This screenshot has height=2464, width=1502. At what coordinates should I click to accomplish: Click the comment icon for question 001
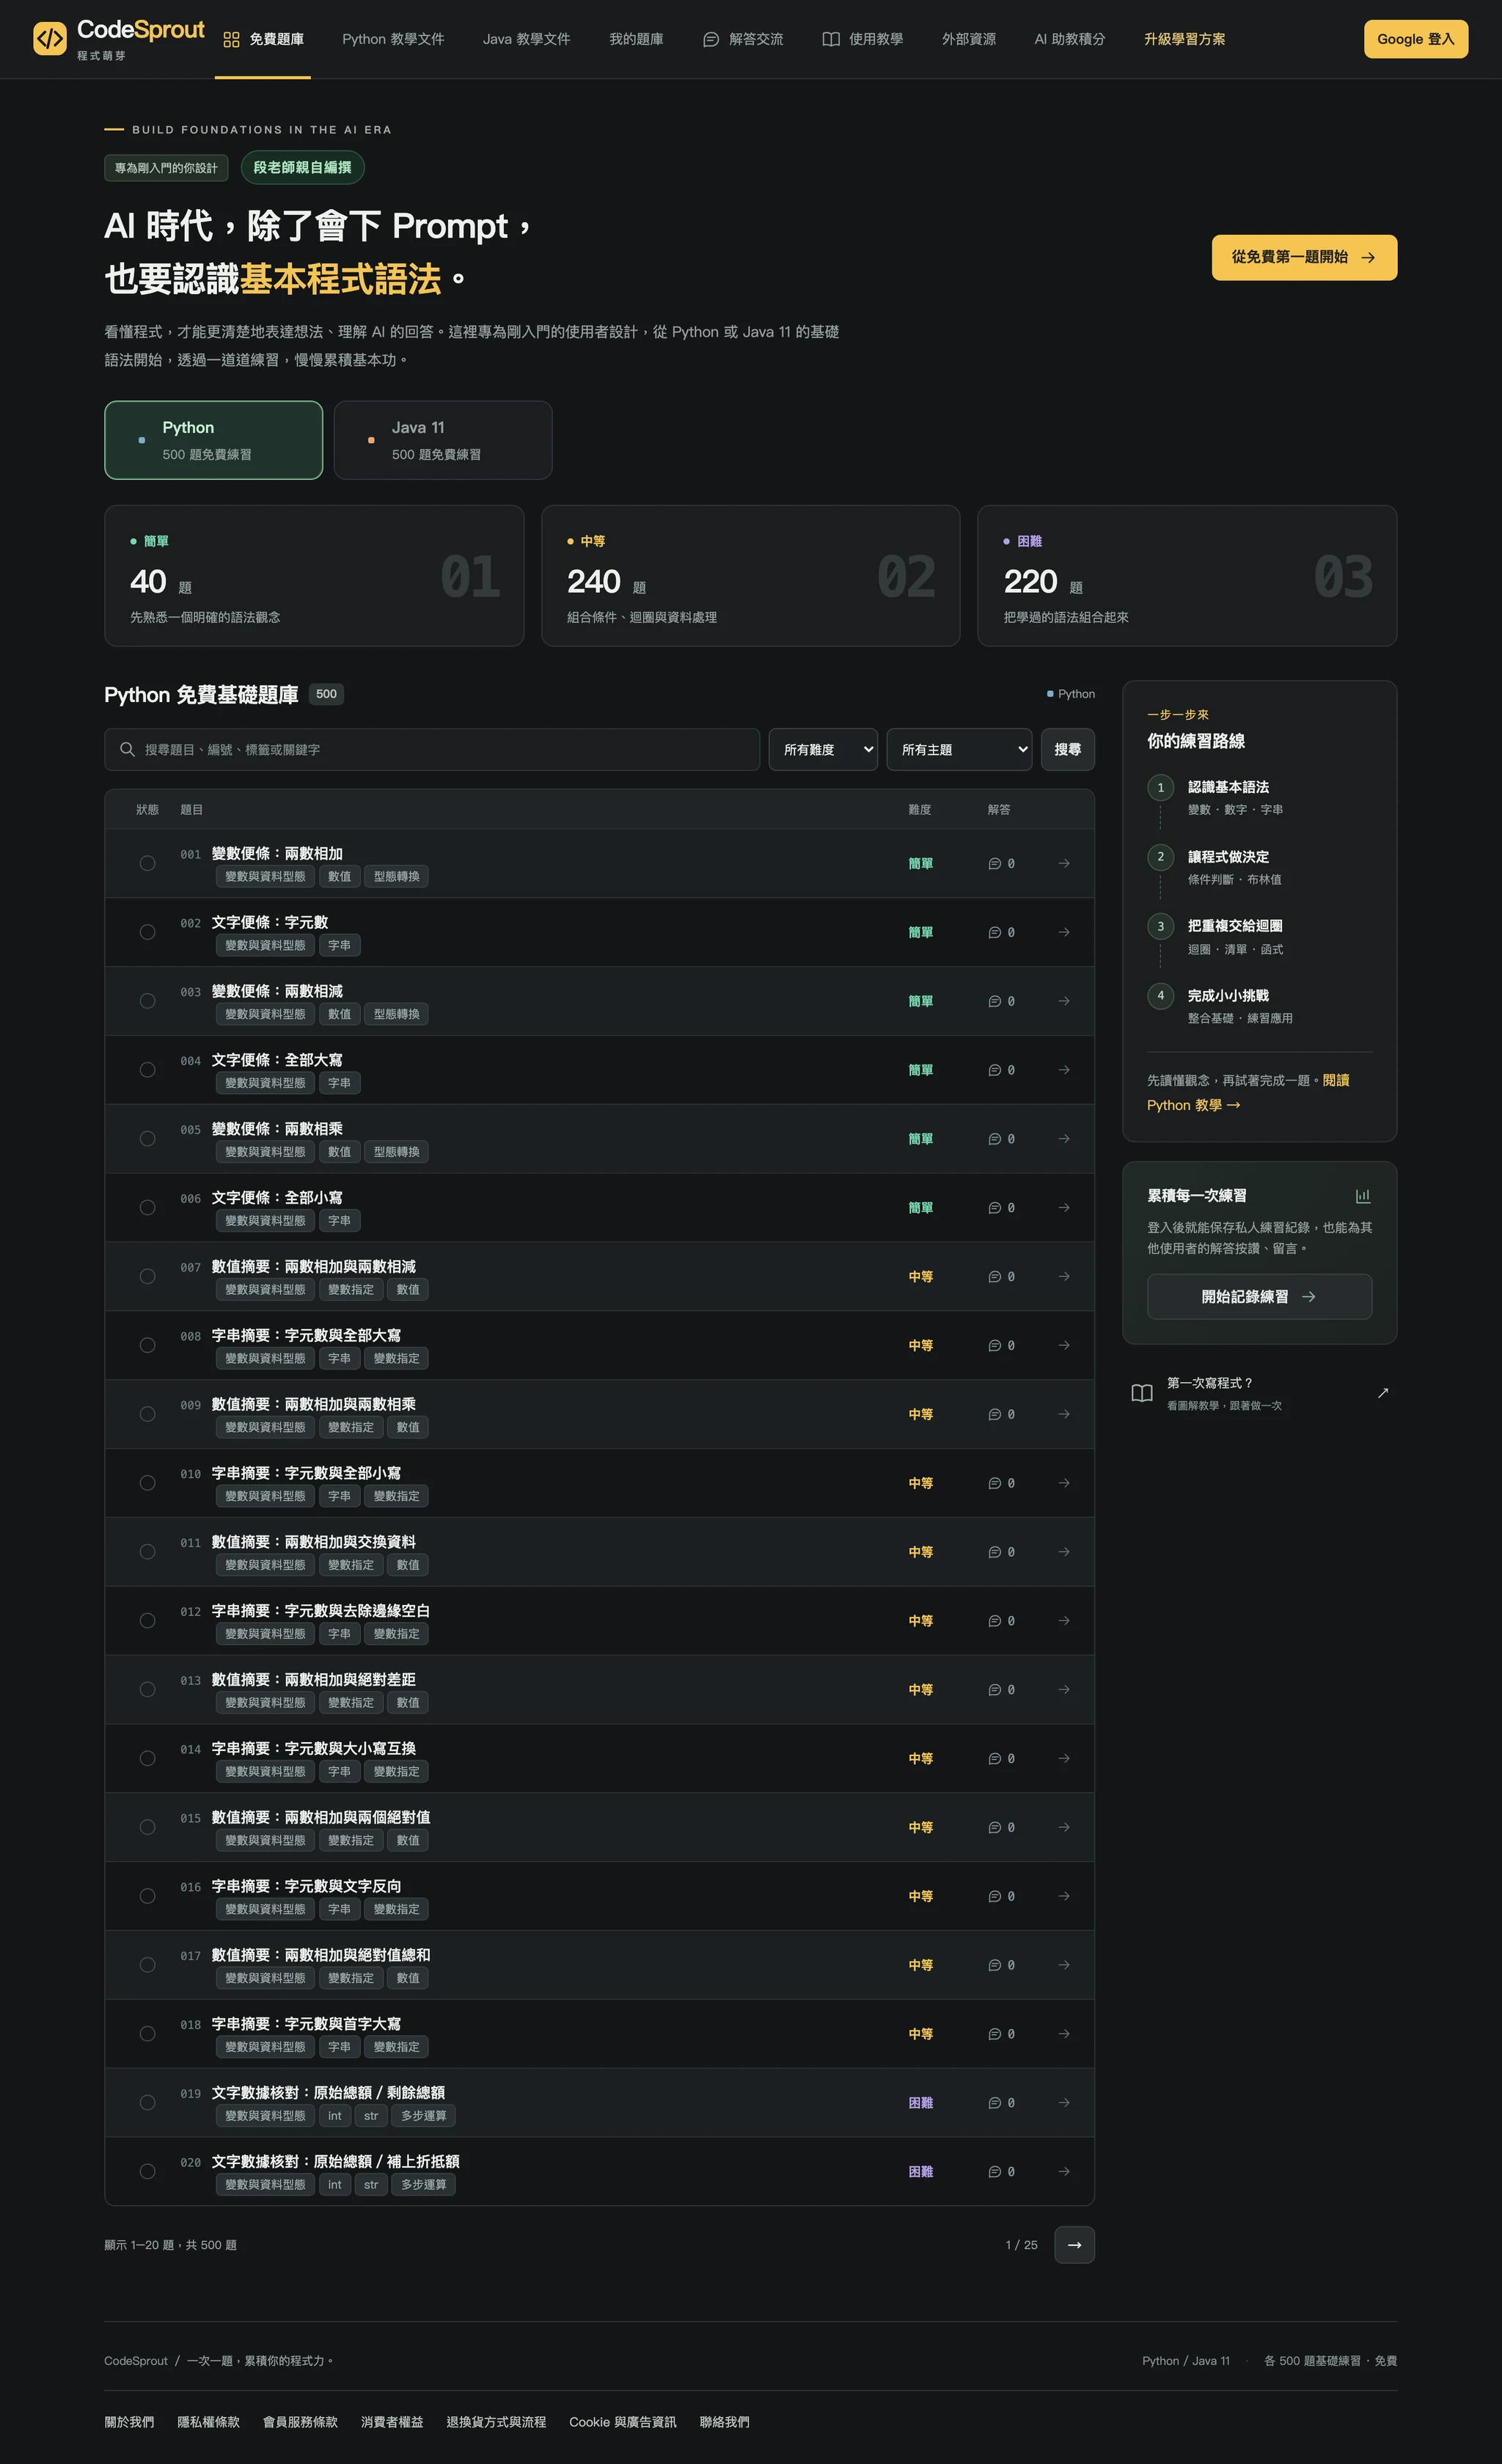point(994,863)
